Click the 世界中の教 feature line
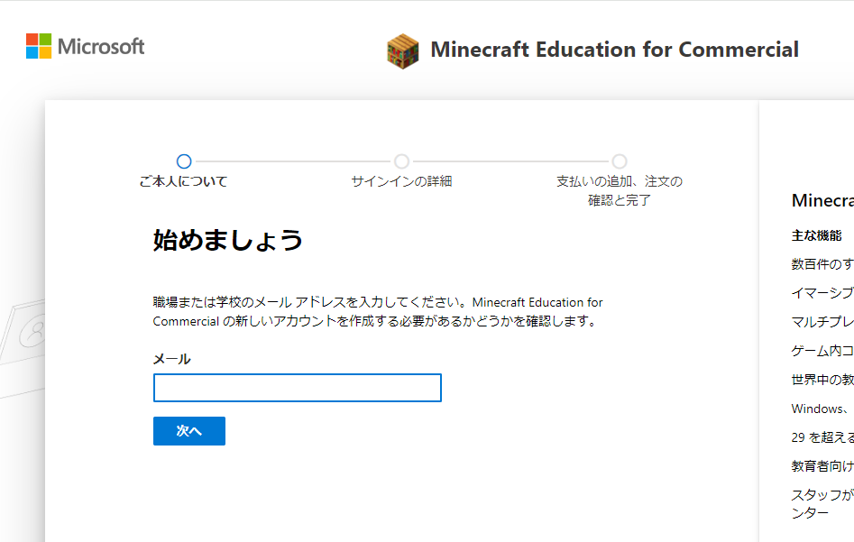854x542 pixels. [822, 380]
